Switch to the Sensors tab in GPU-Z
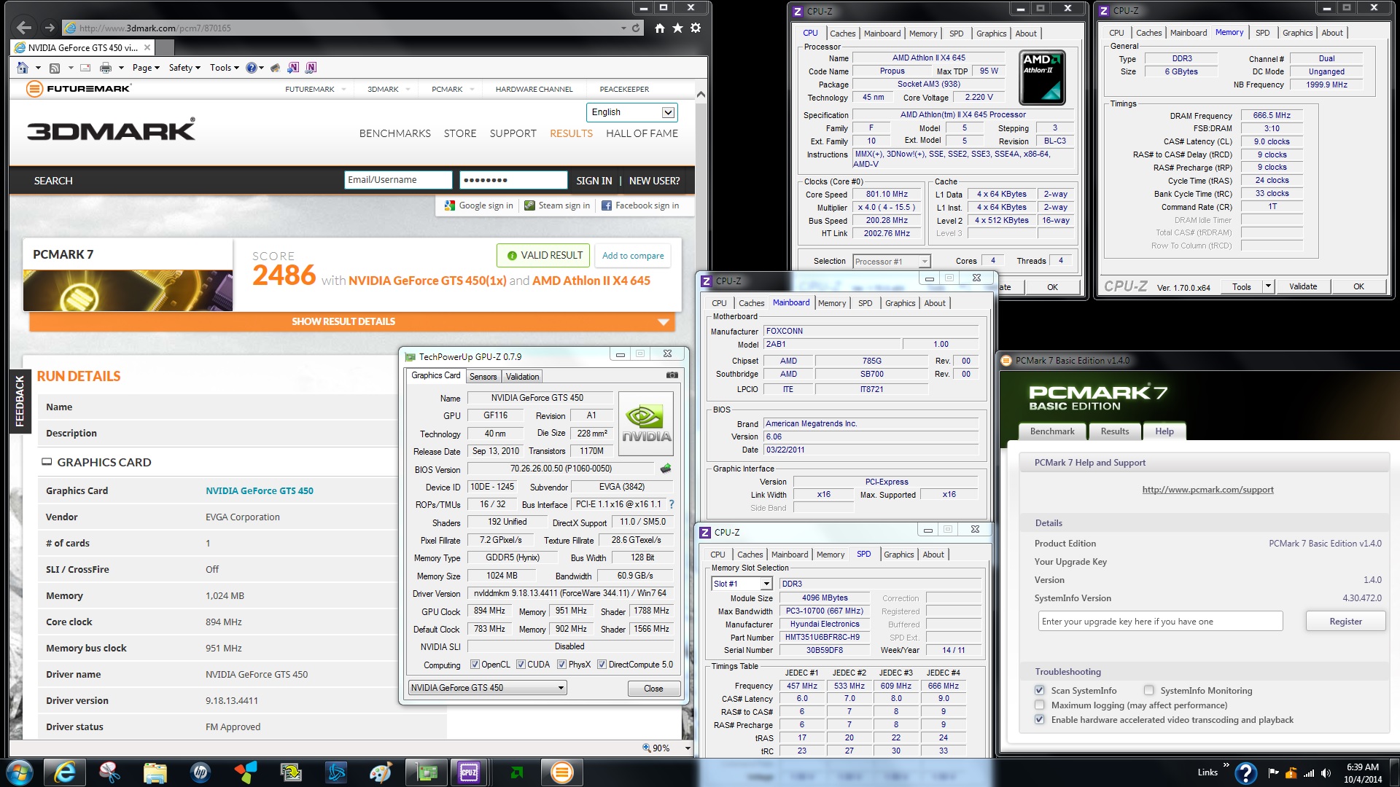The width and height of the screenshot is (1400, 787). tap(483, 377)
